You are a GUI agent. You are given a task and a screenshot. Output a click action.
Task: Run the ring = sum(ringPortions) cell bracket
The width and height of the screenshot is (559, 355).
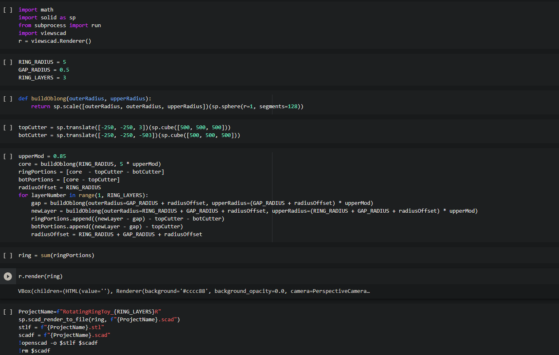[x=8, y=255]
